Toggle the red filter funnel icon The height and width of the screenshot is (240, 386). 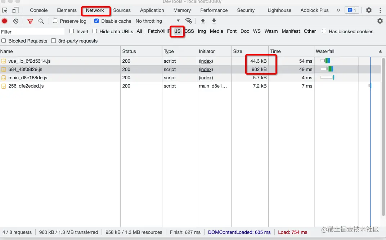[x=30, y=21]
